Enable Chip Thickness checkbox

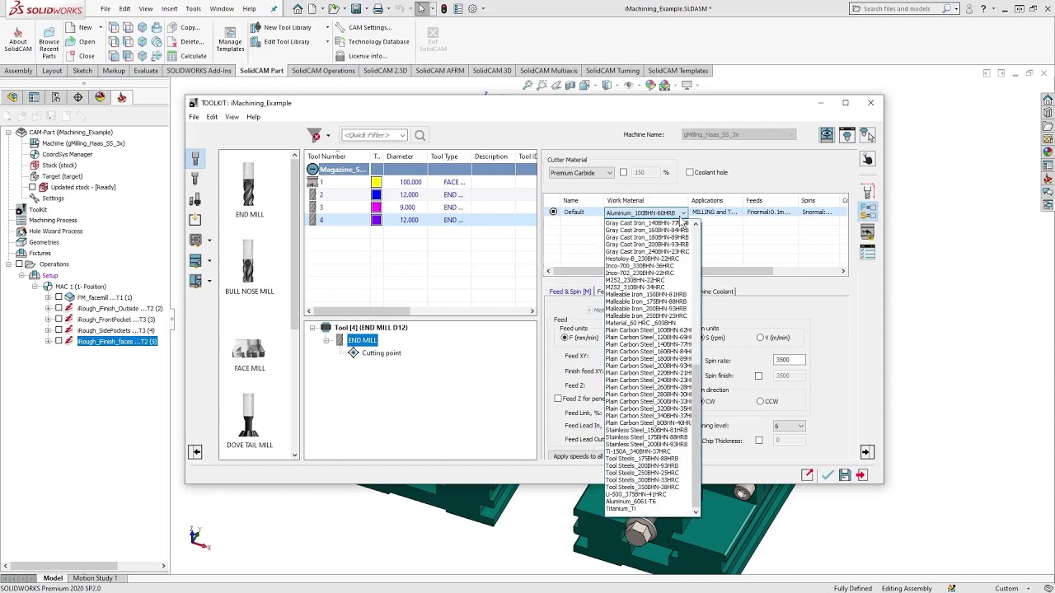(758, 441)
